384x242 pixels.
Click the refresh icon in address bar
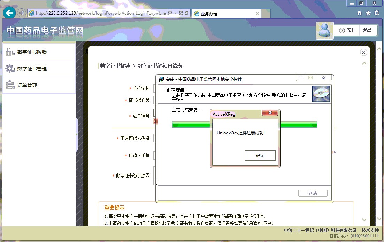187,13
